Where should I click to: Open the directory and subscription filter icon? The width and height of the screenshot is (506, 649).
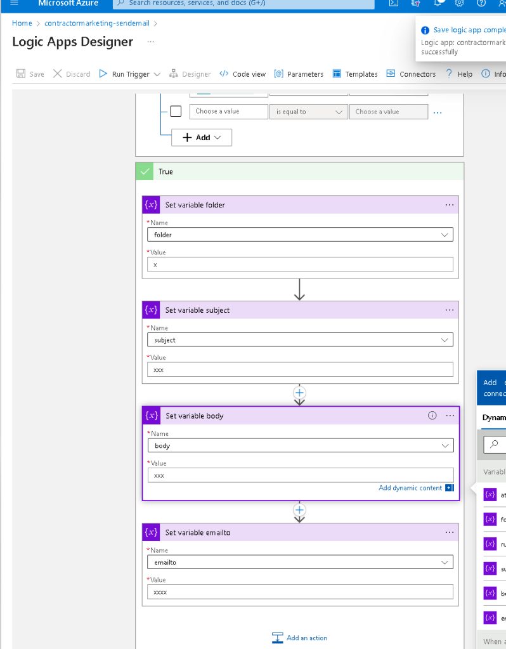(416, 3)
